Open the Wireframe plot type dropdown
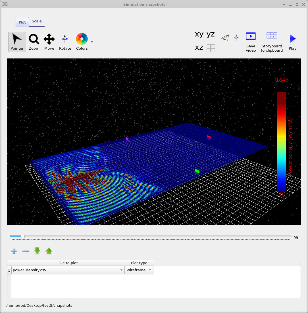This screenshot has height=313, width=308. [x=150, y=270]
